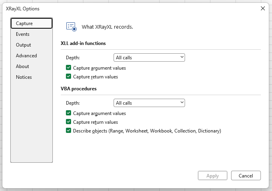The width and height of the screenshot is (272, 191).
Task: Click the 'XLL add-in functions' heading
Action: coord(83,43)
